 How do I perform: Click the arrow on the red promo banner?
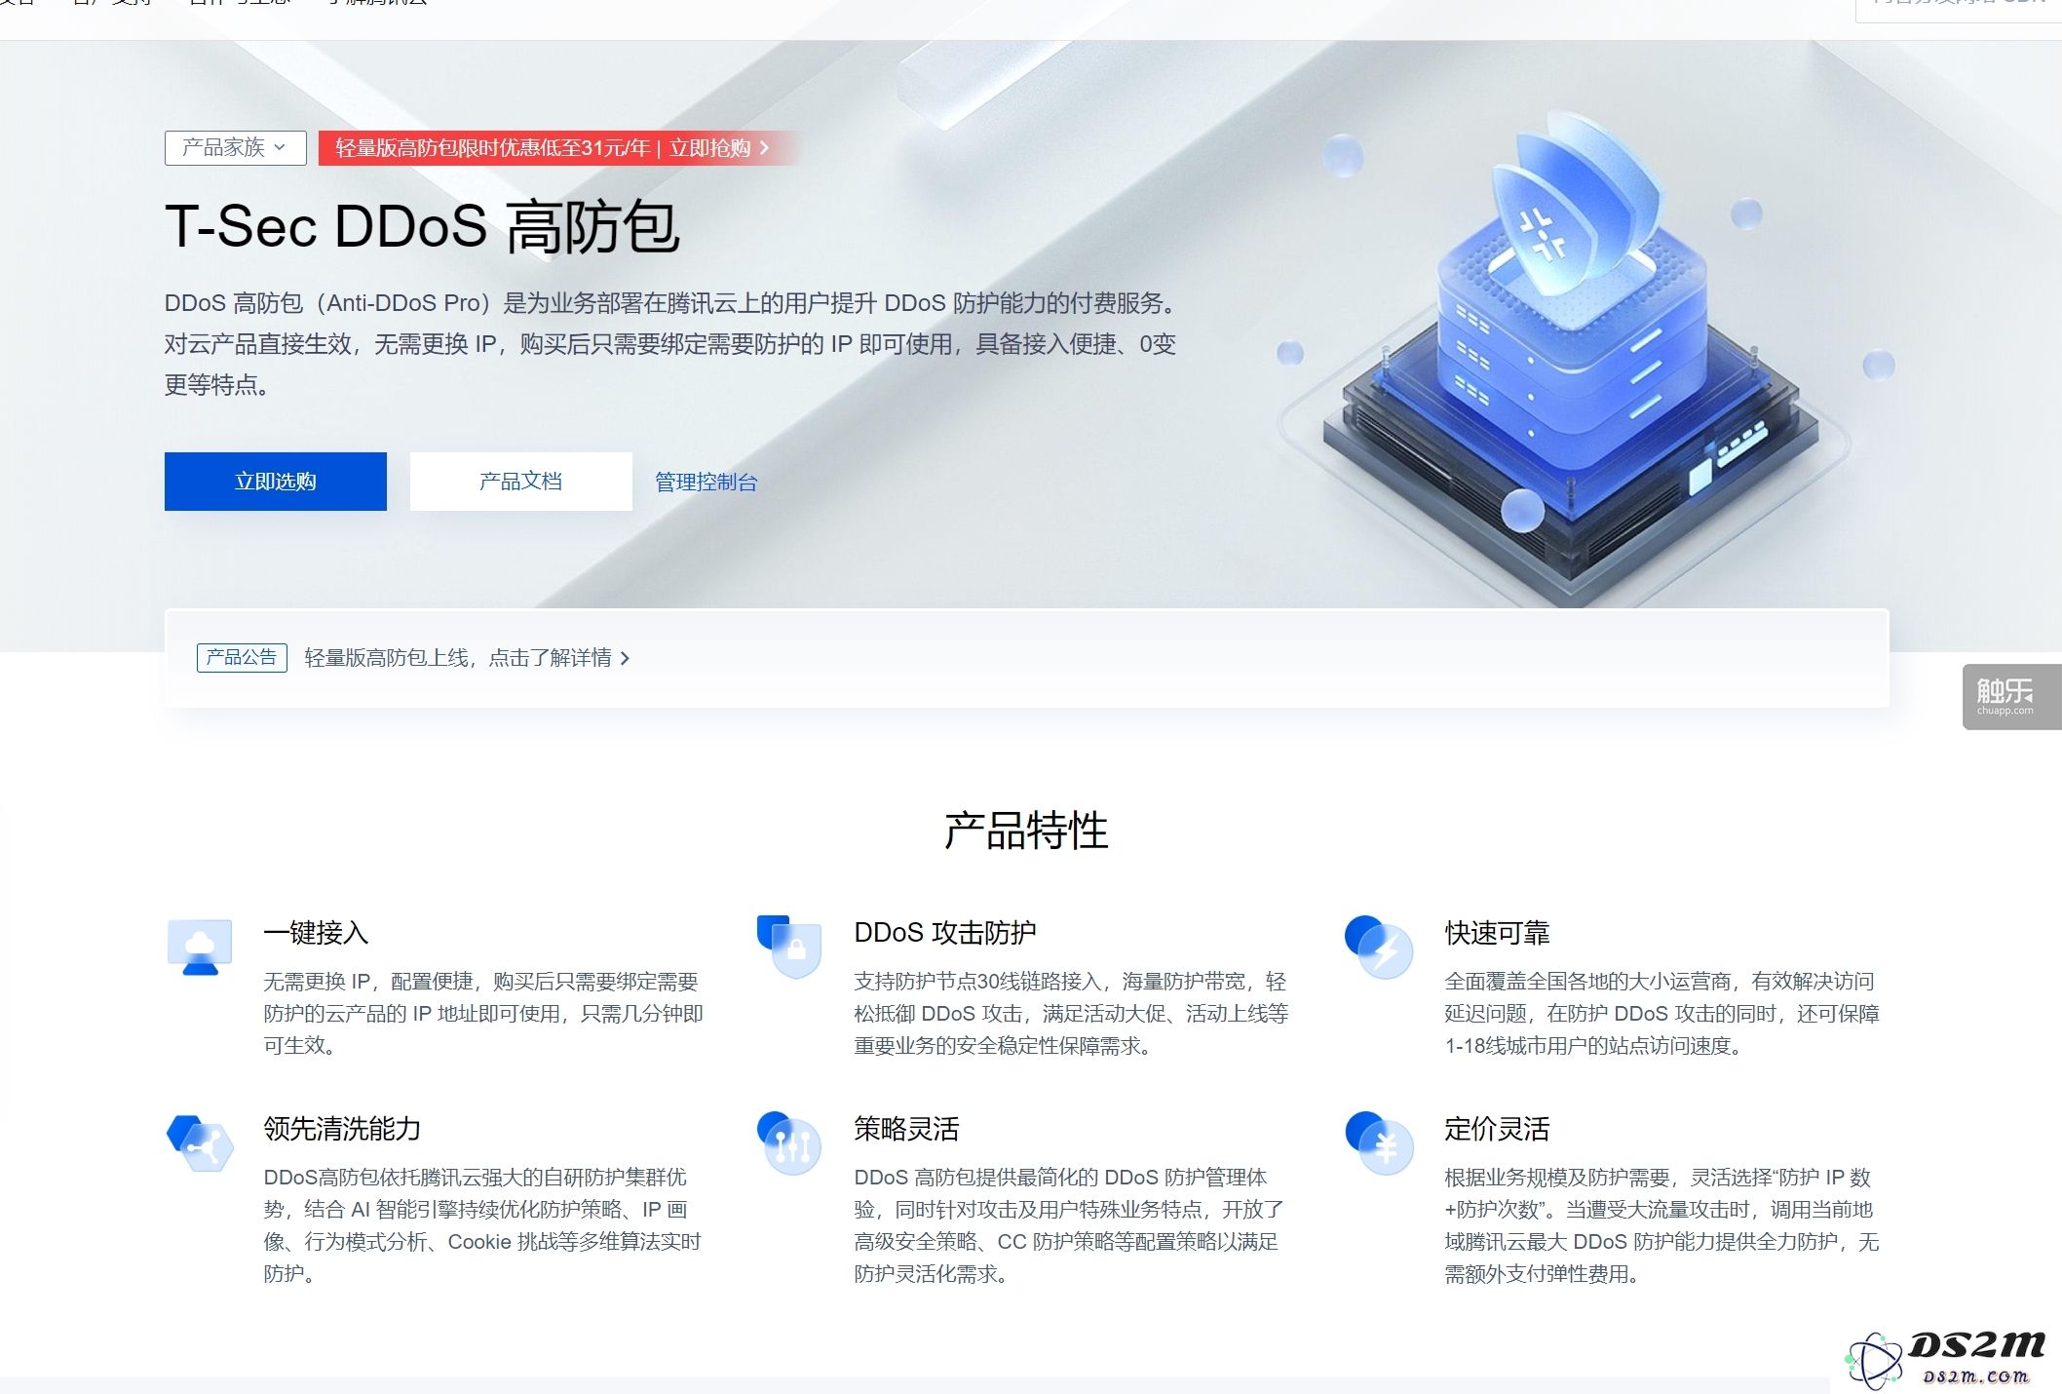(x=764, y=148)
